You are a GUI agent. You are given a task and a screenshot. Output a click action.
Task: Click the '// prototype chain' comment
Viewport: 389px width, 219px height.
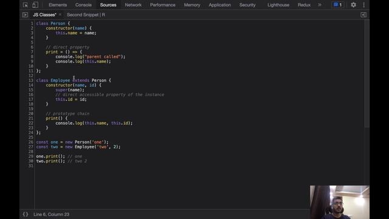67,114
